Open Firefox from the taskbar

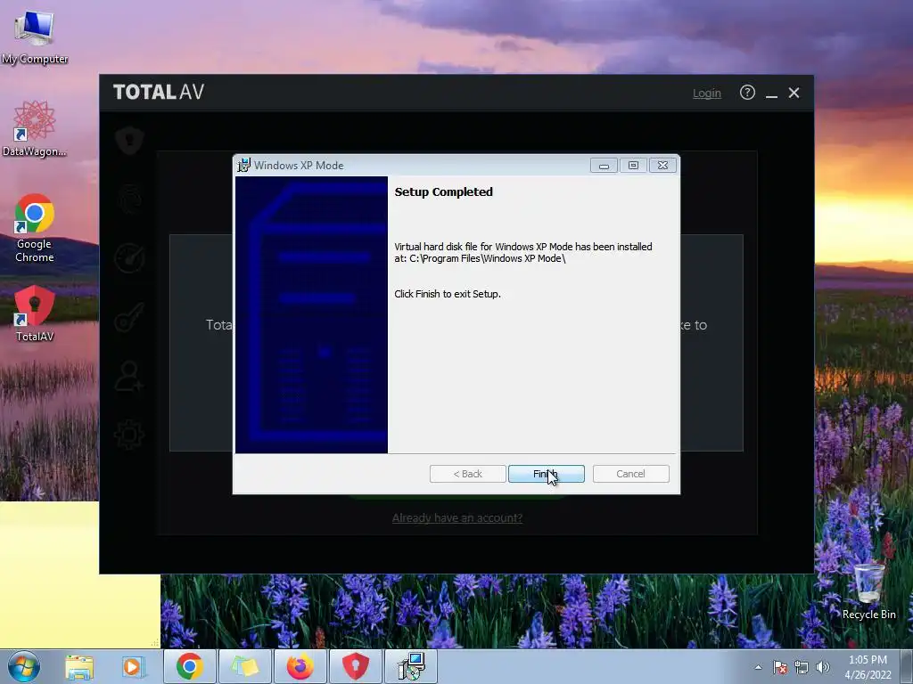pos(300,666)
